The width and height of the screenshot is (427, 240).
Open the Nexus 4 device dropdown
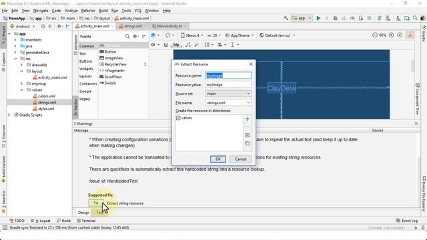pyautogui.click(x=192, y=35)
